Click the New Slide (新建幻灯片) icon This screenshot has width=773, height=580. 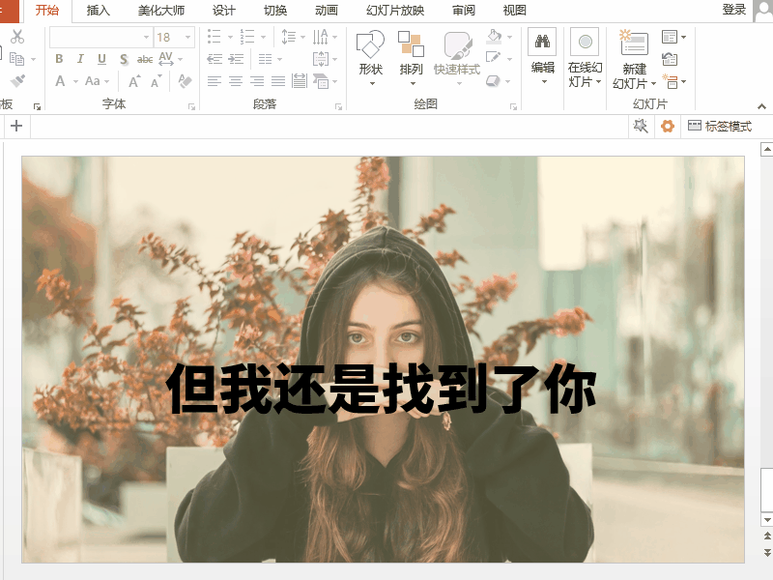point(634,43)
